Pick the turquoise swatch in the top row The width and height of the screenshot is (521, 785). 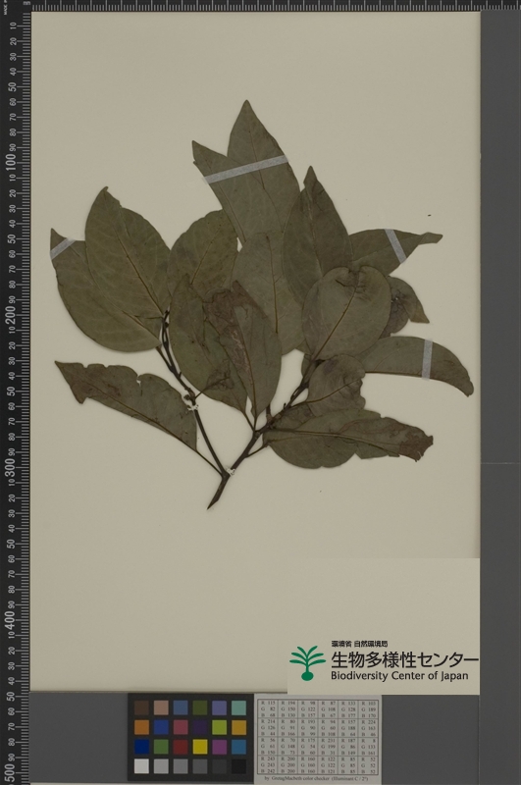238,707
